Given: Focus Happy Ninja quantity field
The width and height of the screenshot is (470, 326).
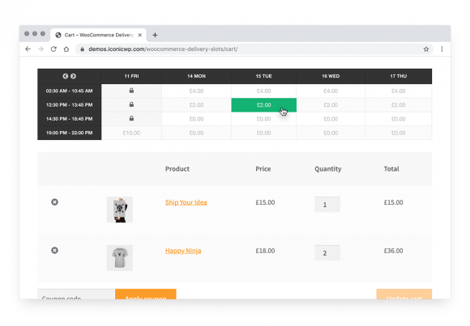Looking at the screenshot, I should (327, 252).
